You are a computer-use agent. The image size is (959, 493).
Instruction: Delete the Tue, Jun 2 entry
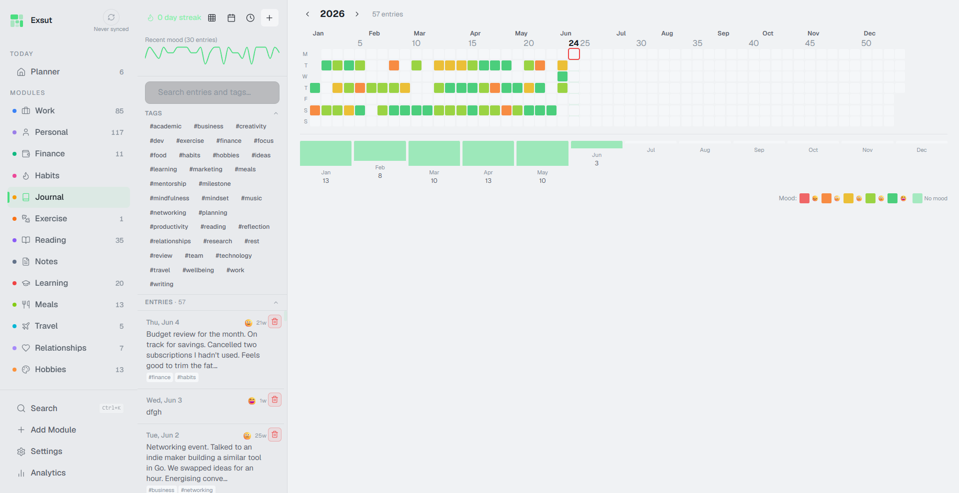(x=275, y=435)
